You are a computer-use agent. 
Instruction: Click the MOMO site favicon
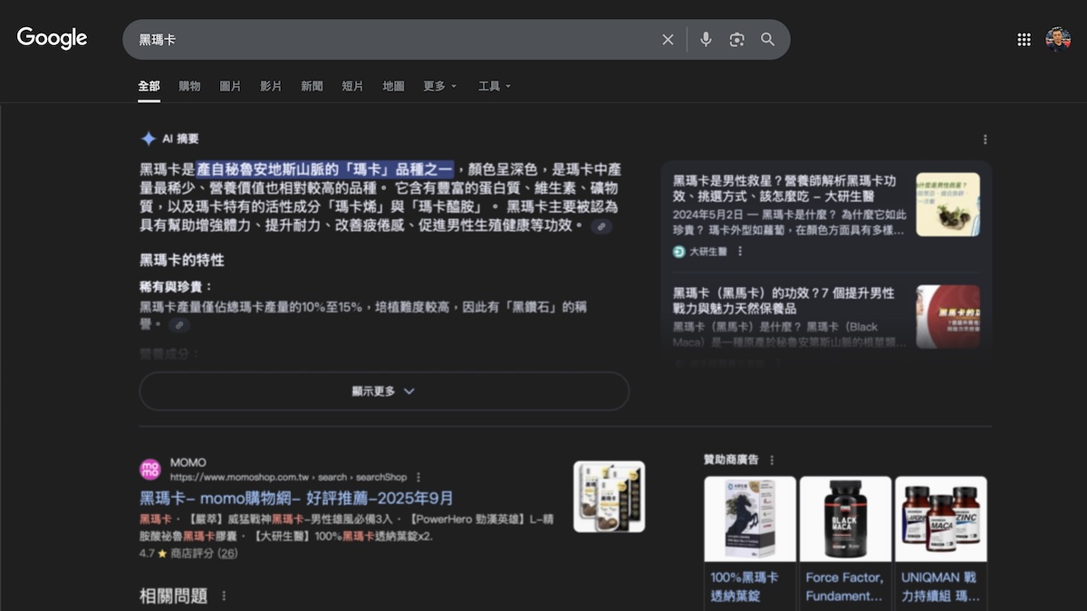(x=149, y=469)
